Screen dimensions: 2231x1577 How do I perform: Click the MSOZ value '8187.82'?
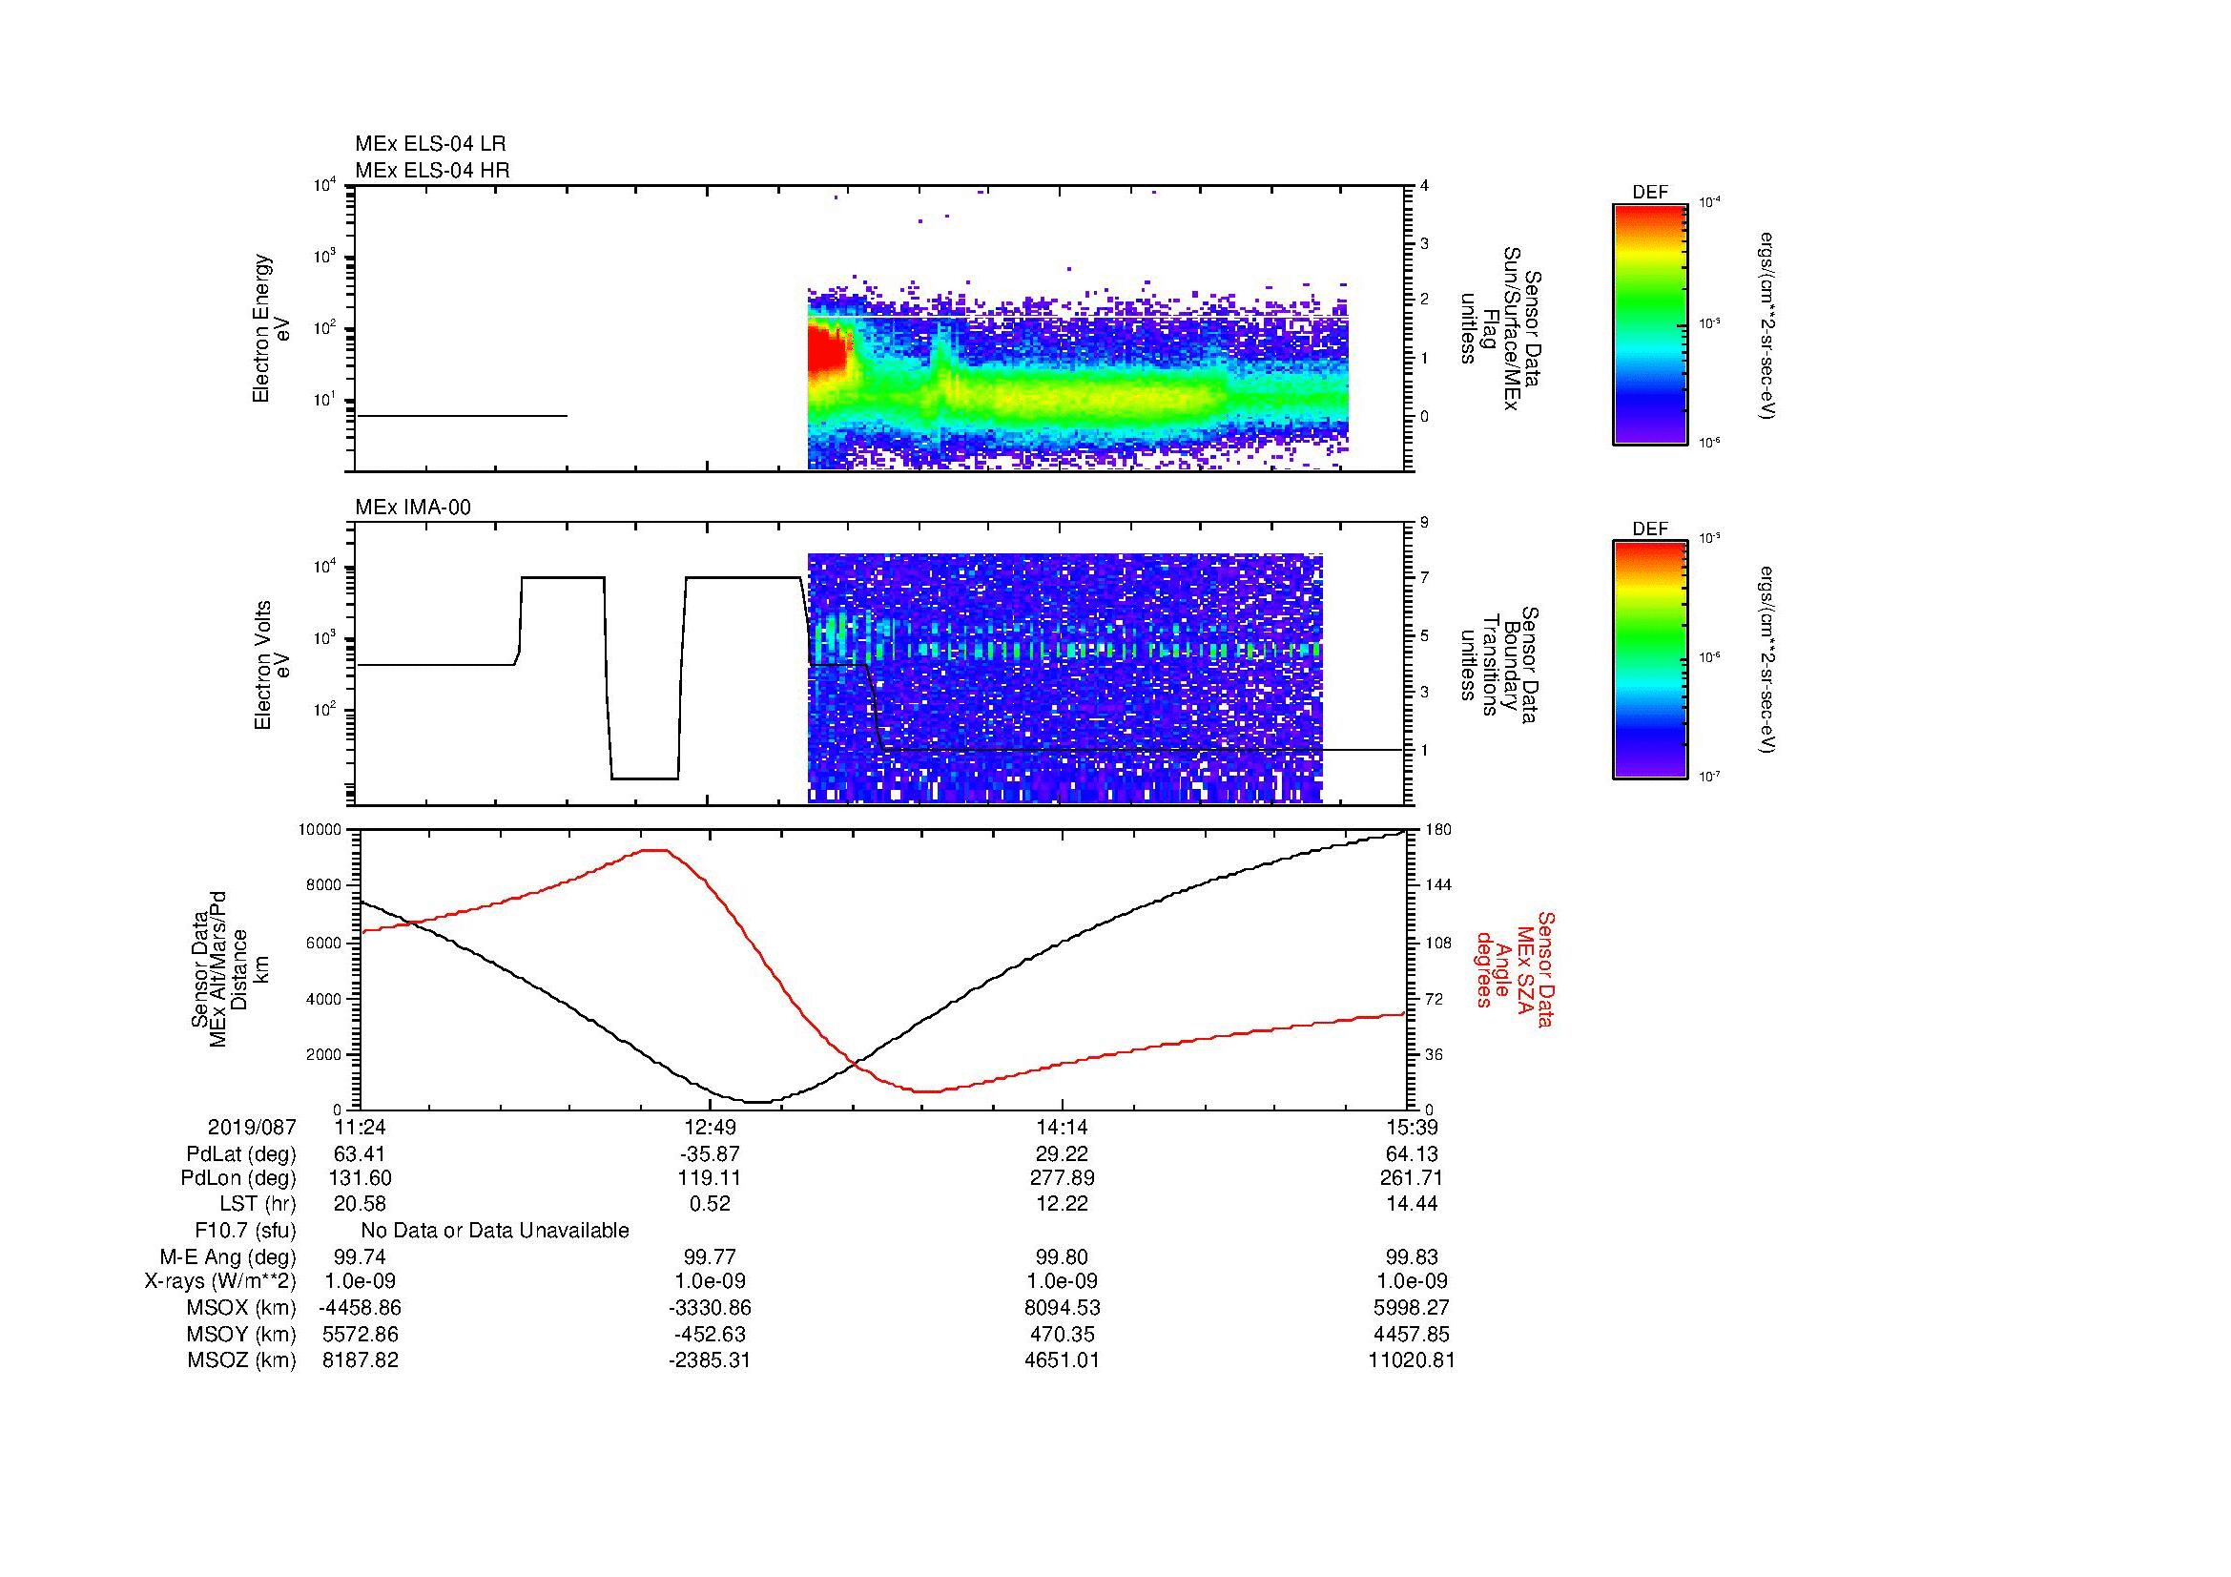(x=361, y=1360)
